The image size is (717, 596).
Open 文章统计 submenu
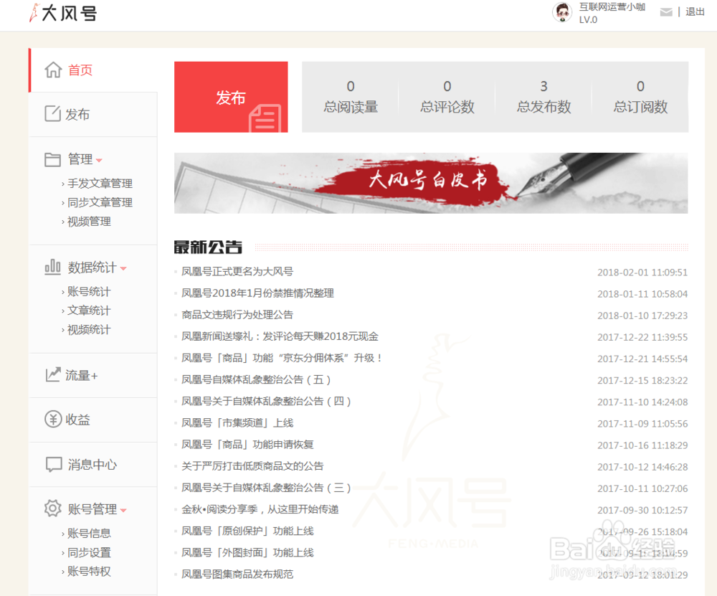(89, 311)
